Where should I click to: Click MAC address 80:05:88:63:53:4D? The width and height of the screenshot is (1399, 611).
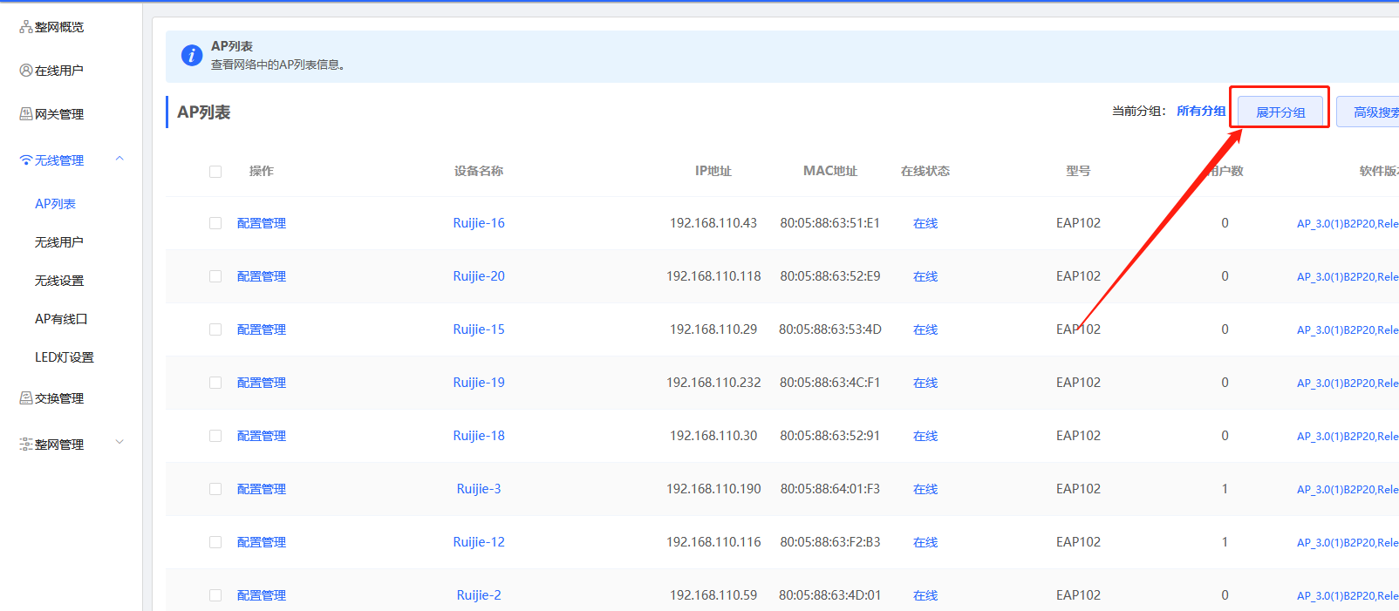pos(830,329)
